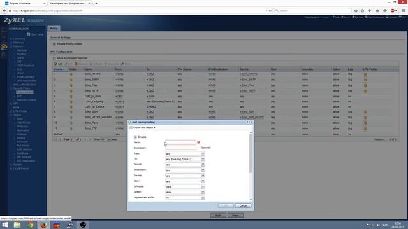Viewport: 408px width, 229px height.
Task: Click the Apply button below table
Action: pos(218,215)
